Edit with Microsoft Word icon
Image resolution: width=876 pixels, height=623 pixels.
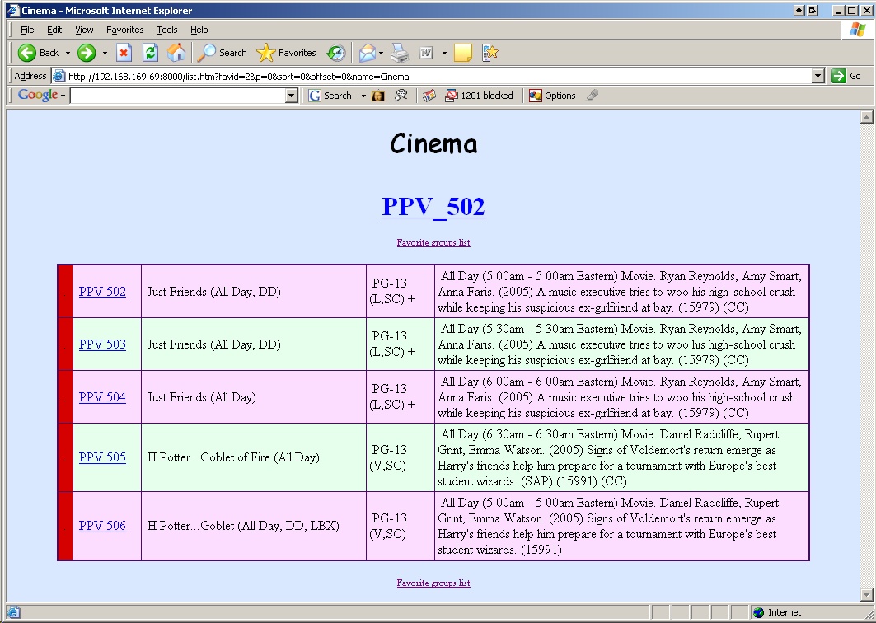point(426,53)
